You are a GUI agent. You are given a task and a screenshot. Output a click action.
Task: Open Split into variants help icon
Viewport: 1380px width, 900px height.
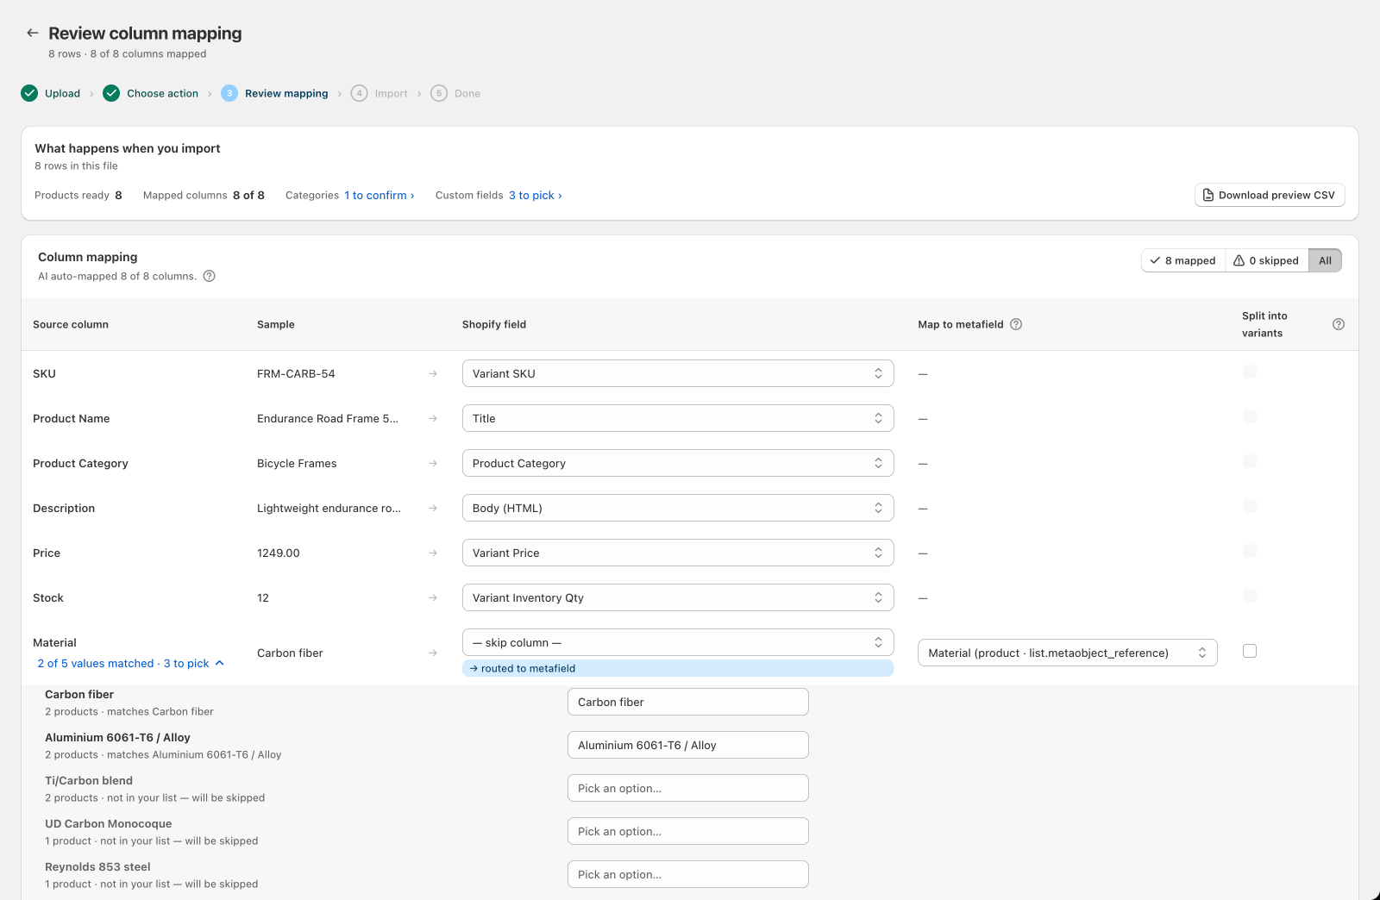point(1339,324)
